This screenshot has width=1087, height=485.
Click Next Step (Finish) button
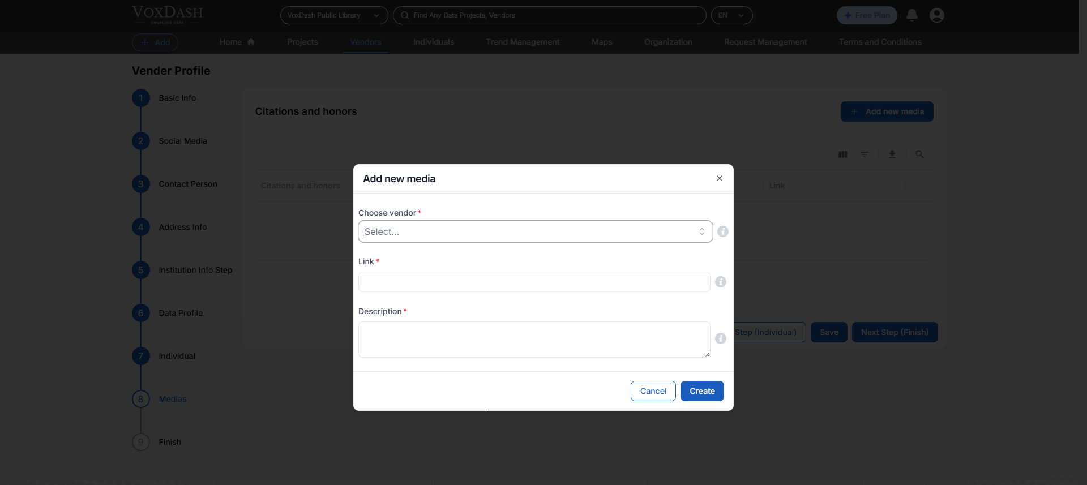895,332
